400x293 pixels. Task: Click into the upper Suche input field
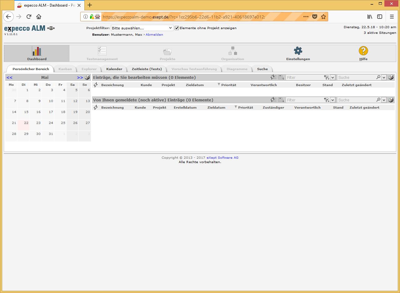point(356,78)
